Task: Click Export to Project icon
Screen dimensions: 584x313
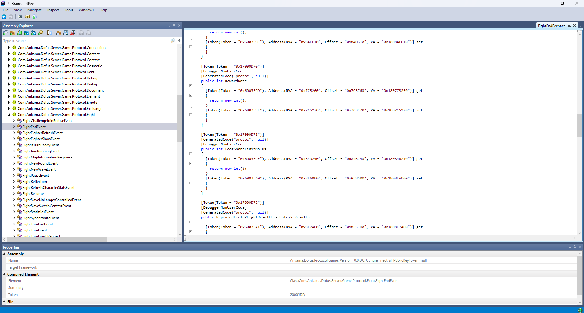Action: click(x=82, y=33)
